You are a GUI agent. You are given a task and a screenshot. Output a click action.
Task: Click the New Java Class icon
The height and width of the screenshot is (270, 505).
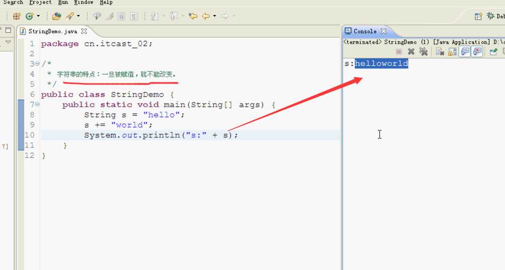pos(29,16)
